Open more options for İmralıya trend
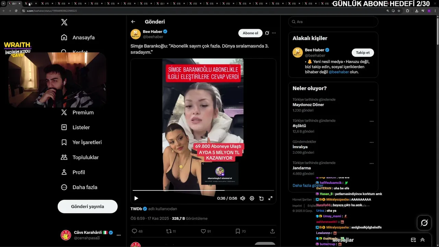 [x=371, y=142]
